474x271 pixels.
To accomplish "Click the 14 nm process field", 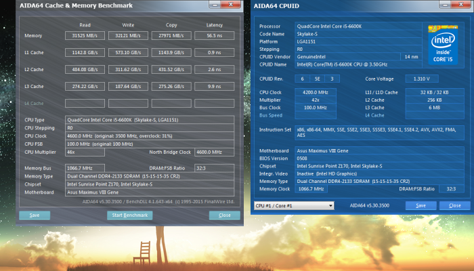I will coord(412,56).
